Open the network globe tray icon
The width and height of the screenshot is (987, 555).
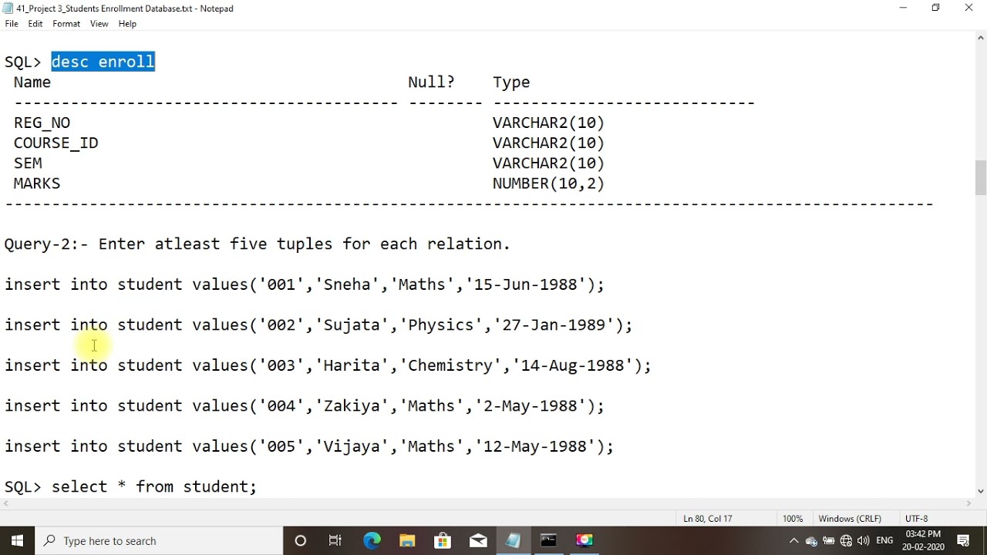click(x=846, y=540)
